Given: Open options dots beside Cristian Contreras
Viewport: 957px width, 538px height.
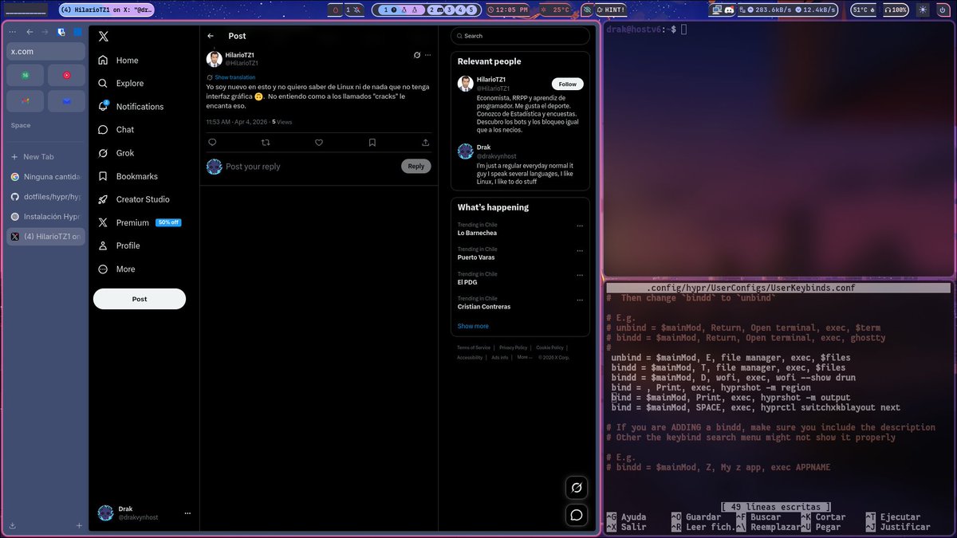Looking at the screenshot, I should (x=580, y=300).
